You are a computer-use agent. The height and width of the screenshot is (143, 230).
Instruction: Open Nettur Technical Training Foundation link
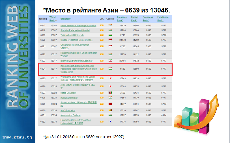(x=78, y=25)
